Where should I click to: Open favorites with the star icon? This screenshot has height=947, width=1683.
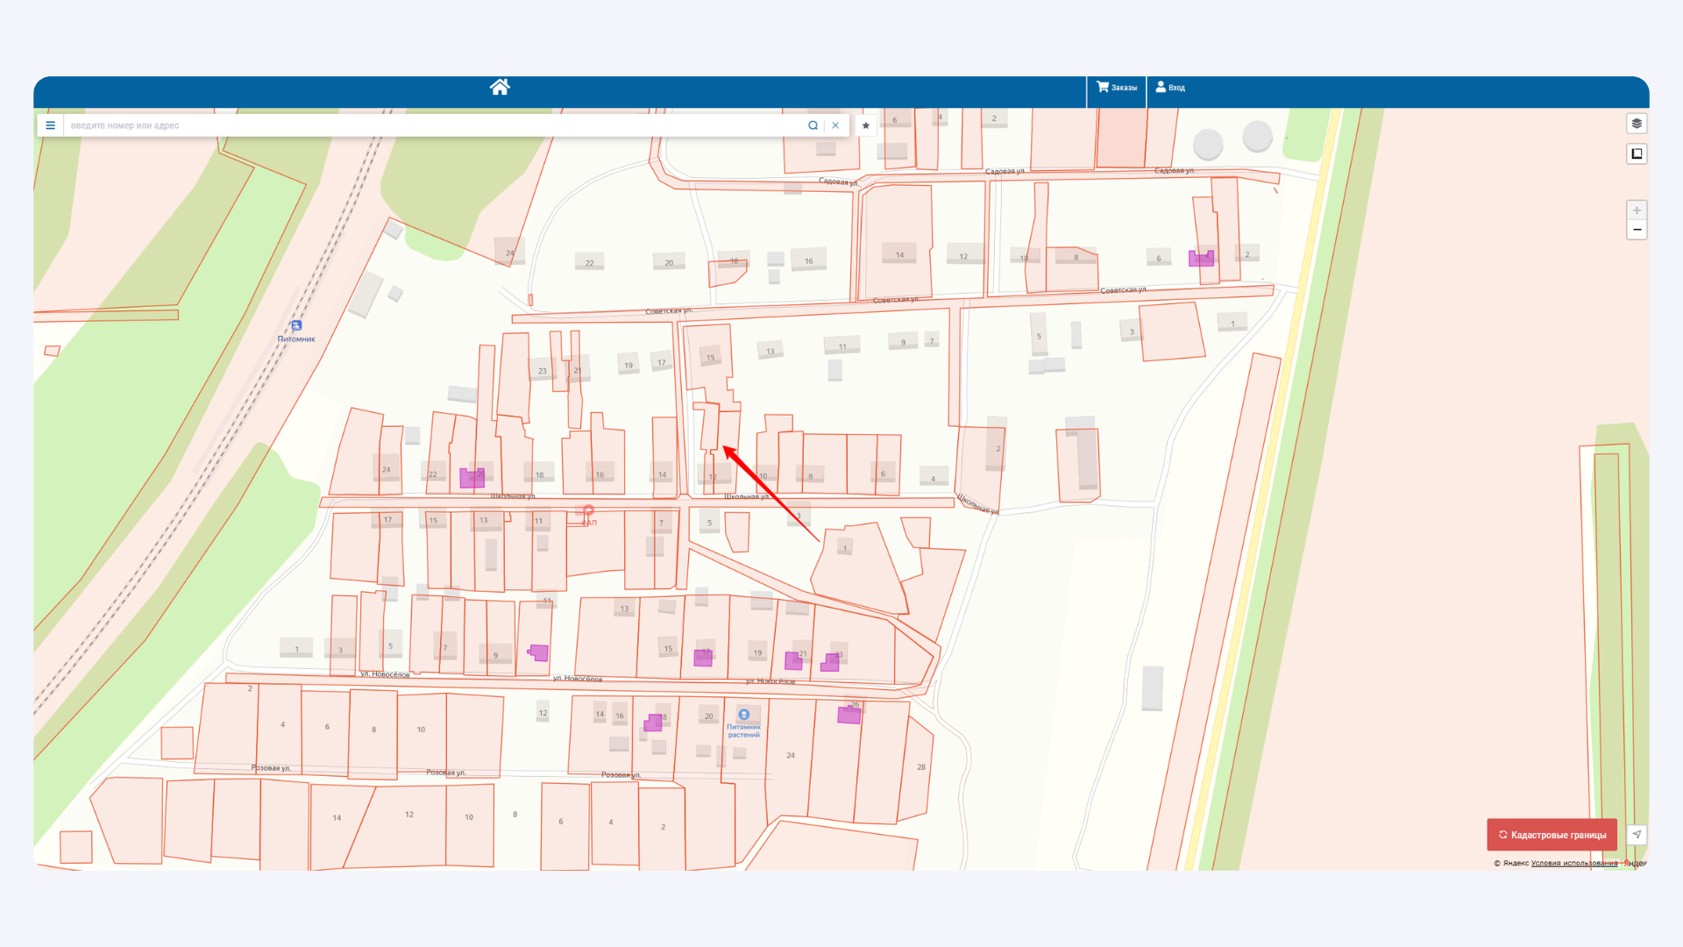tap(866, 125)
